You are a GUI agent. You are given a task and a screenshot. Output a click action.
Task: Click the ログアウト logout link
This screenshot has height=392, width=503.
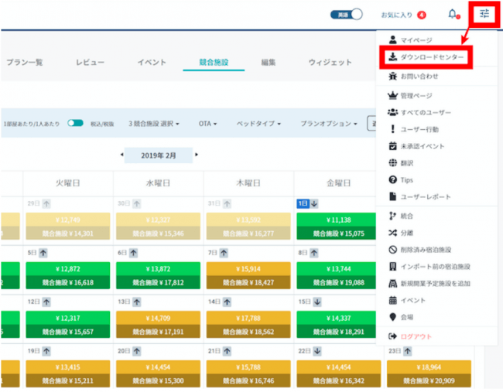[x=416, y=336]
